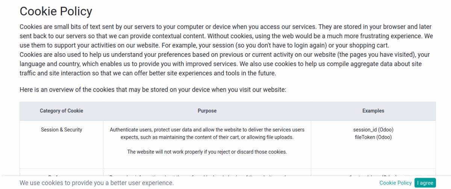Click the "Examples" column header
The height and width of the screenshot is (189, 451).
point(373,111)
